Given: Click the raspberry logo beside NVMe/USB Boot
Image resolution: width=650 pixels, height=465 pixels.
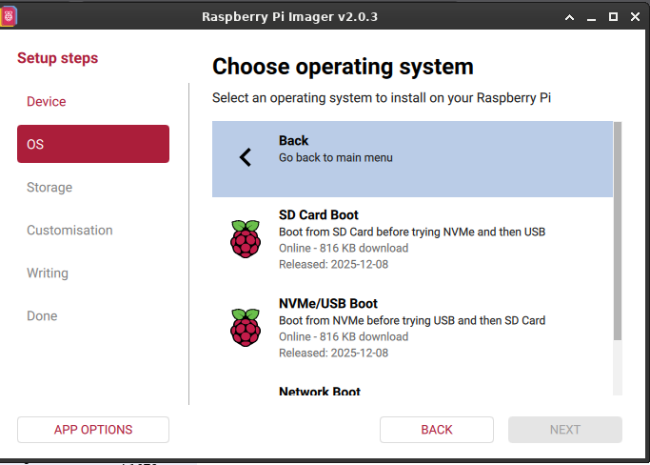Looking at the screenshot, I should pyautogui.click(x=246, y=327).
